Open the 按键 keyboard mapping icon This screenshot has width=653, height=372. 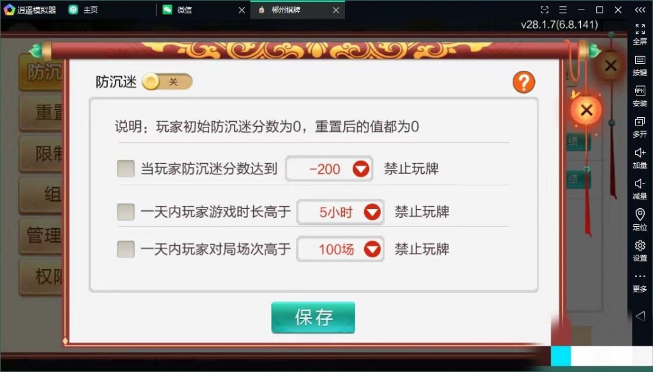click(640, 66)
